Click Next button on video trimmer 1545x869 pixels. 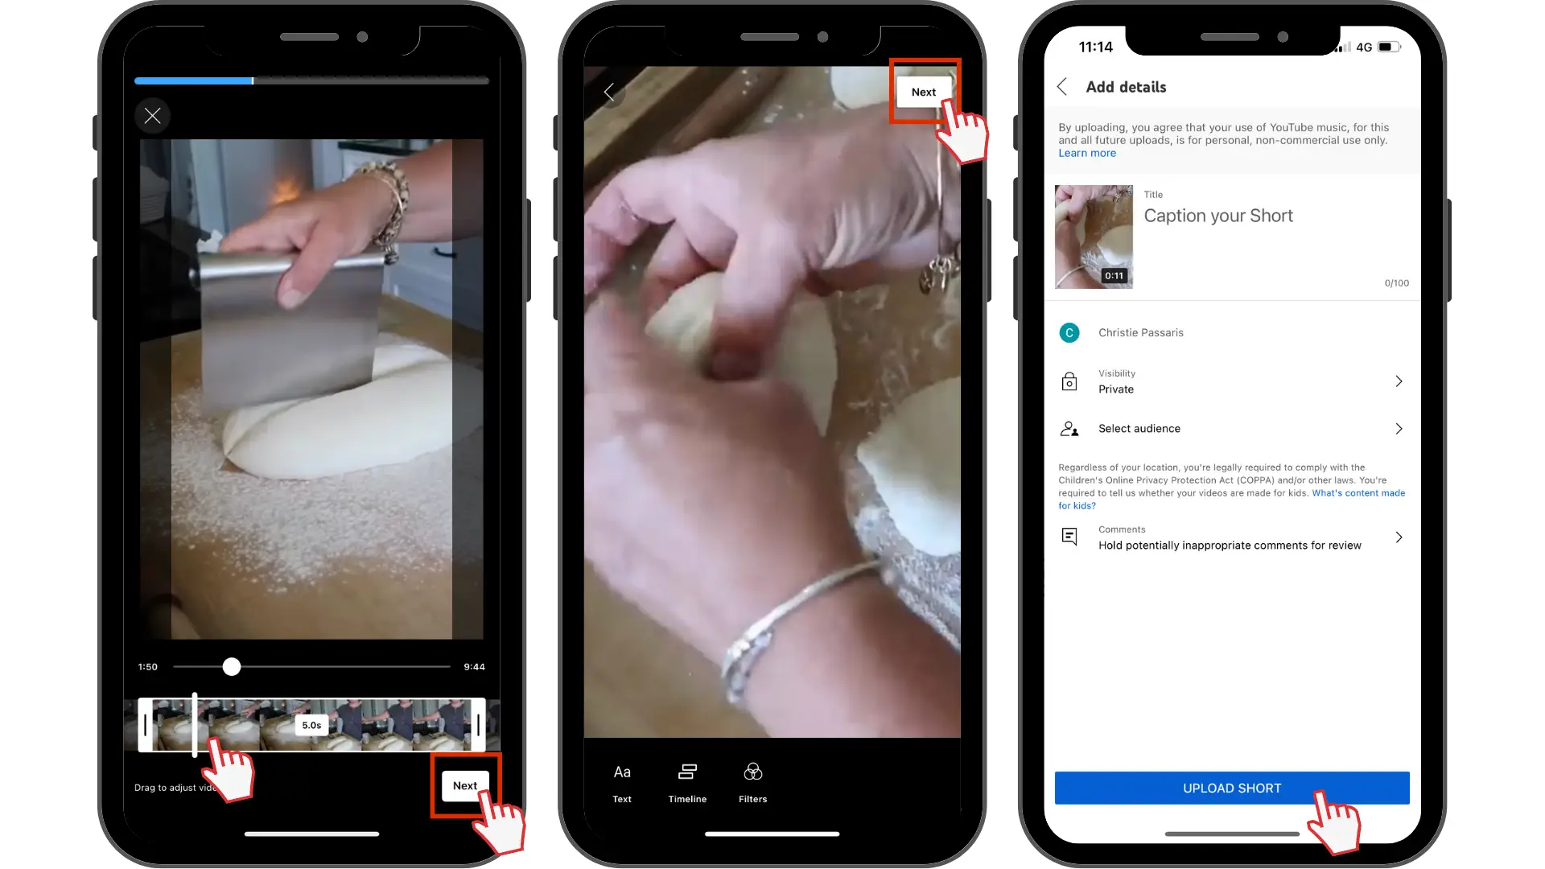click(x=465, y=785)
